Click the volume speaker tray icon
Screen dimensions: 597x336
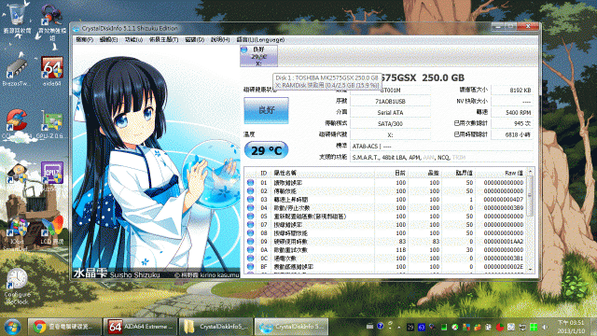pos(545,328)
